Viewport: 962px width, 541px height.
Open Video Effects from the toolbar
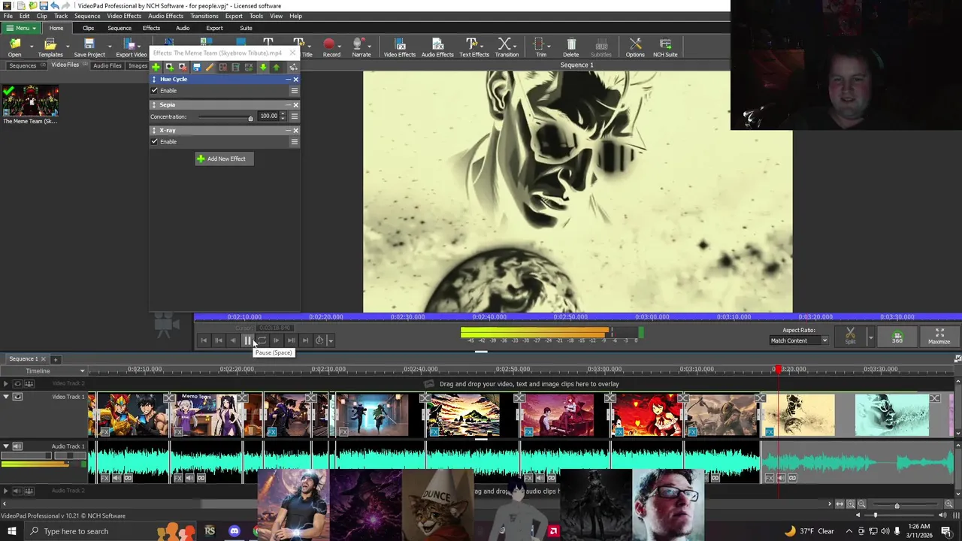[399, 48]
